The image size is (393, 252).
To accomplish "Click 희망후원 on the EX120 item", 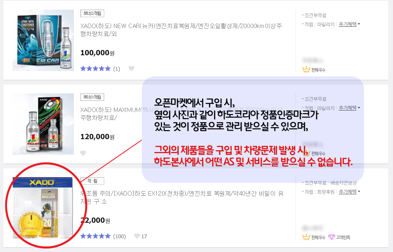I will [326, 192].
